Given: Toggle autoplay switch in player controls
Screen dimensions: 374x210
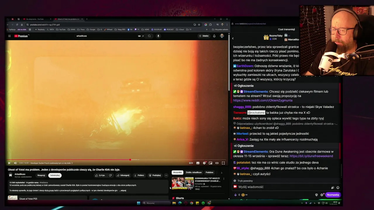Looking at the screenshot, I should (191, 163).
